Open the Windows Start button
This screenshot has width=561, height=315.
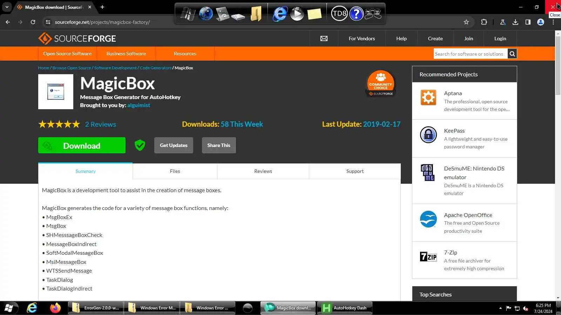[x=9, y=308]
